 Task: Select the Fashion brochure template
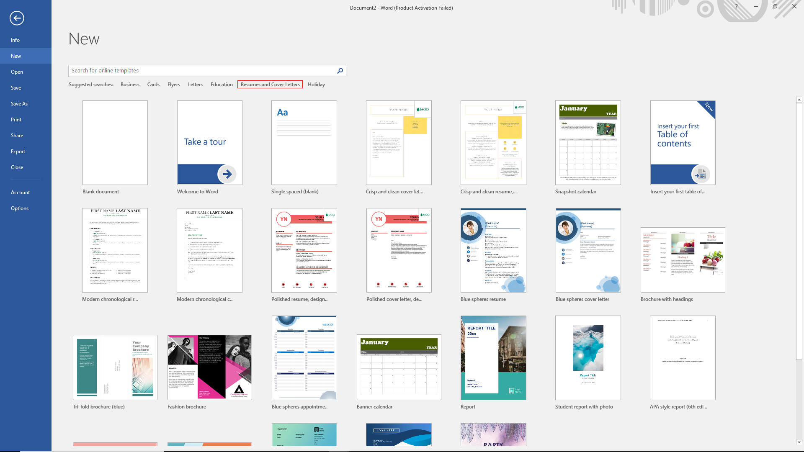pyautogui.click(x=210, y=367)
